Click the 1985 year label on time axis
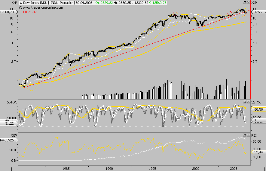This screenshot has height=171, width=266. [x=66, y=169]
